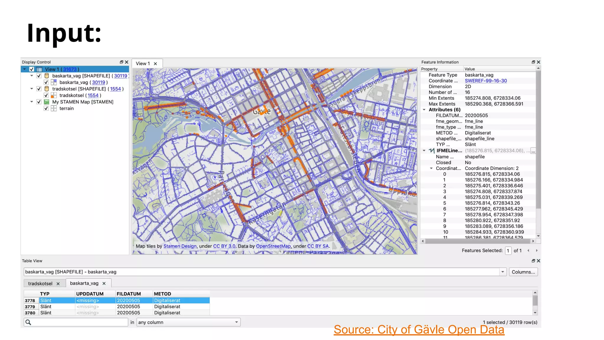Collapse the tradskotsel [SHAPEFILE] node
Screen dimensions: 604x340
click(32, 89)
